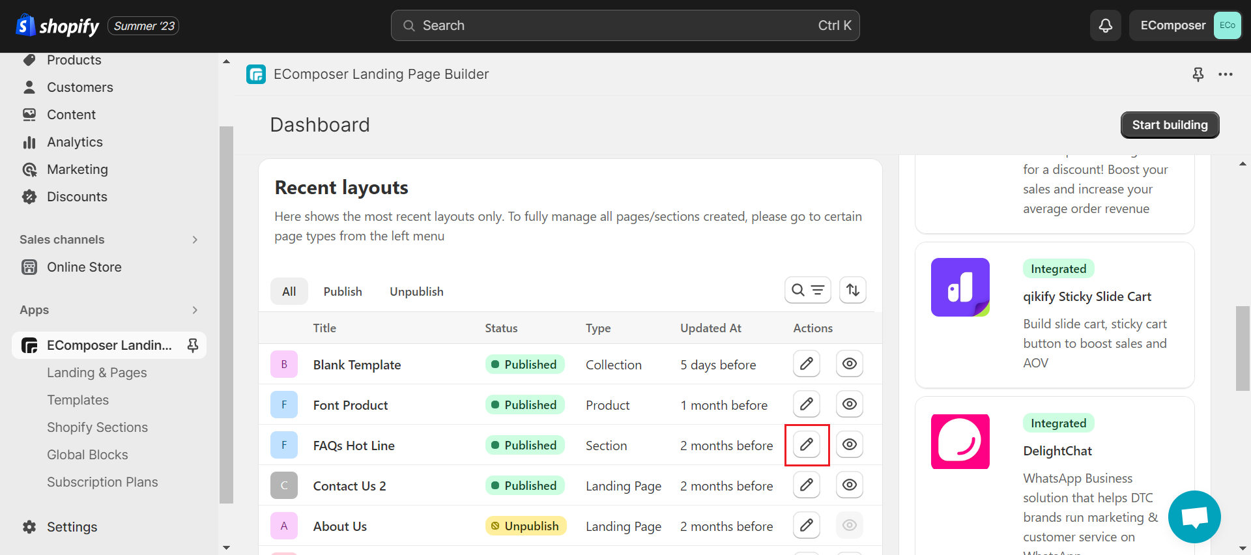
Task: Open the live chat bubble
Action: pyautogui.click(x=1194, y=517)
